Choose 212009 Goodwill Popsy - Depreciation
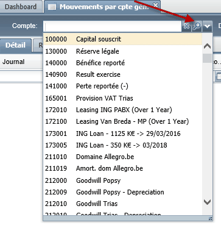221x228 pixels. 122,192
